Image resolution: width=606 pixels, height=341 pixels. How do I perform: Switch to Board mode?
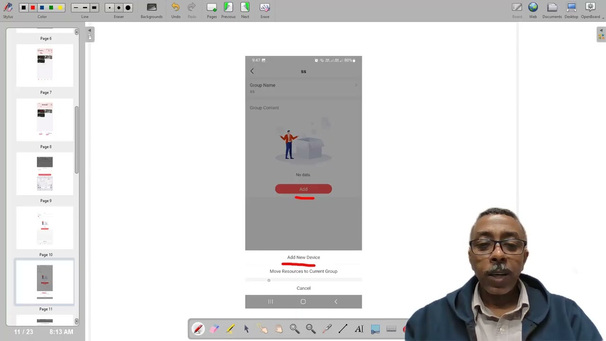click(517, 10)
